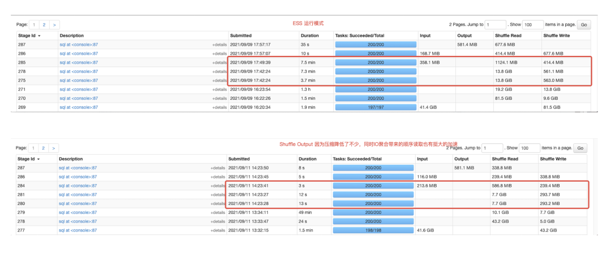The width and height of the screenshot is (611, 254).
Task: Sort by Submitted column in the 2021/09/09 table
Action: pos(241,36)
